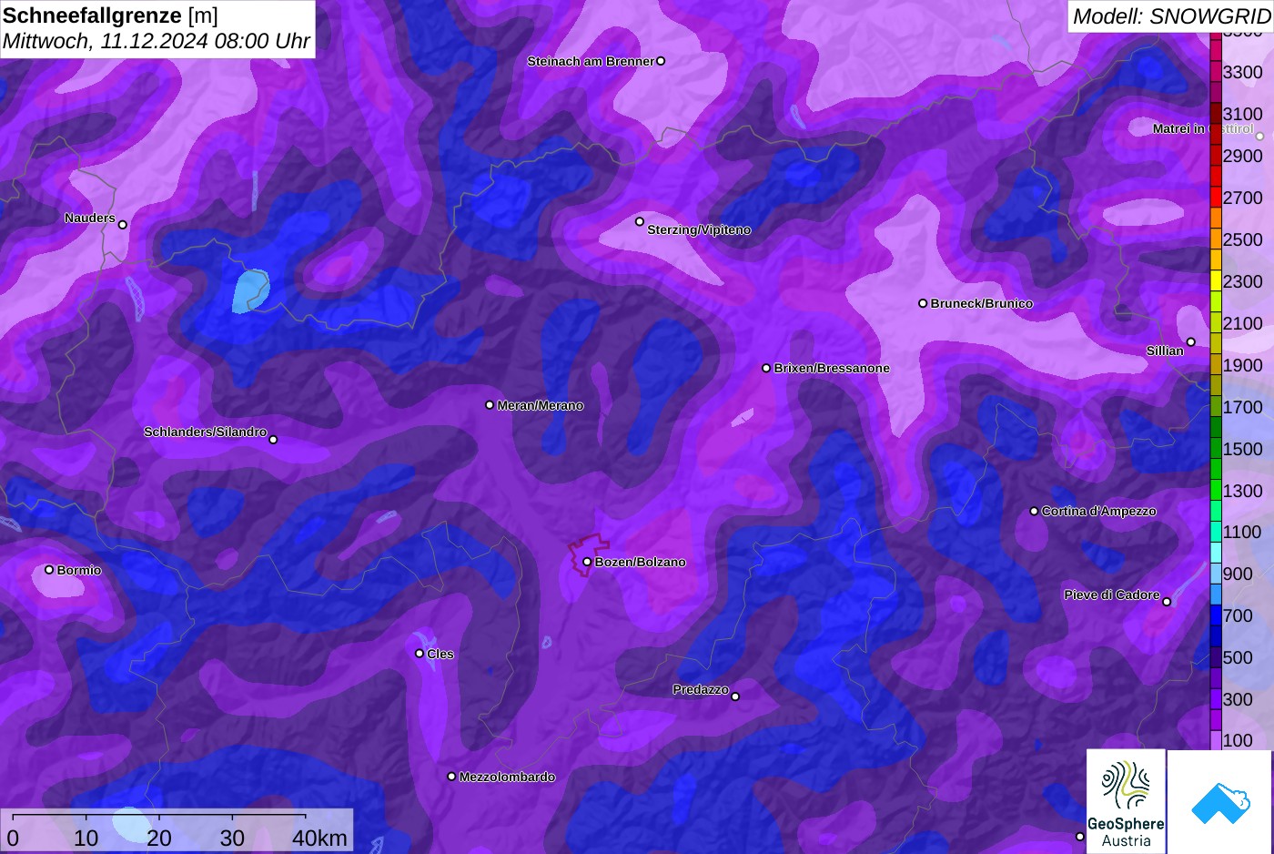The width and height of the screenshot is (1274, 854).
Task: Click the 500 legend value
Action: pyautogui.click(x=1238, y=657)
